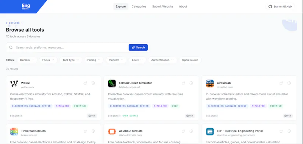Show CircuitLab info icon
The height and width of the screenshot is (144, 303).
pos(289,83)
